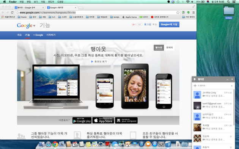The image size is (239, 149).
Task: Expand the Home bookmarks folder
Action: tap(22, 17)
